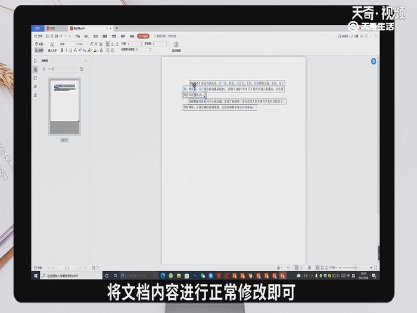The height and width of the screenshot is (313, 417).
Task: Click the zoom in plus button
Action: tap(371, 268)
